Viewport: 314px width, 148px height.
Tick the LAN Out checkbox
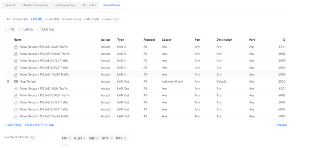(39, 29)
